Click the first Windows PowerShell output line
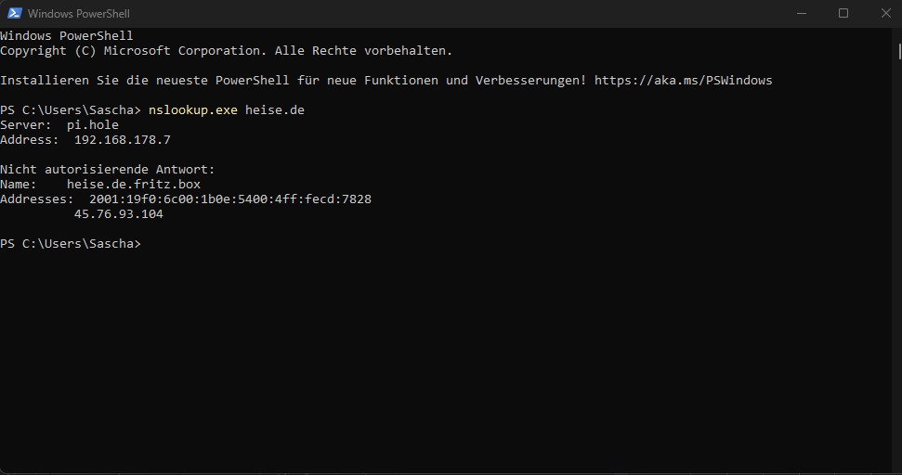902x475 pixels. (x=66, y=35)
